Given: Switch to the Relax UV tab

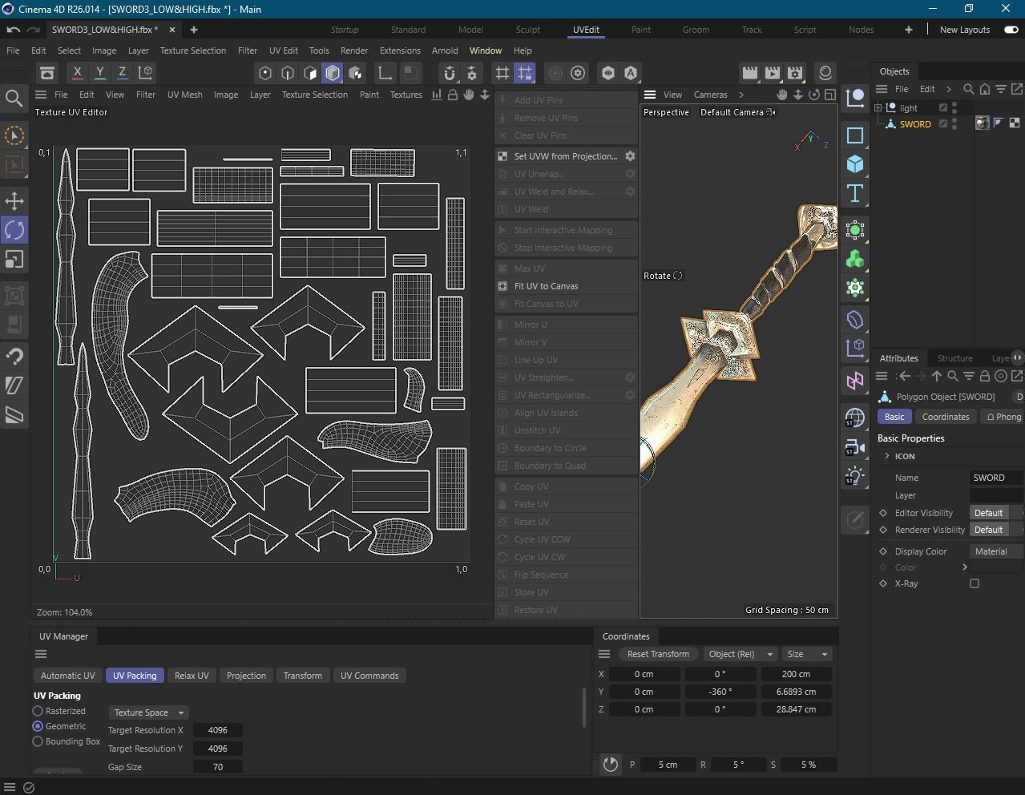Looking at the screenshot, I should coord(192,676).
